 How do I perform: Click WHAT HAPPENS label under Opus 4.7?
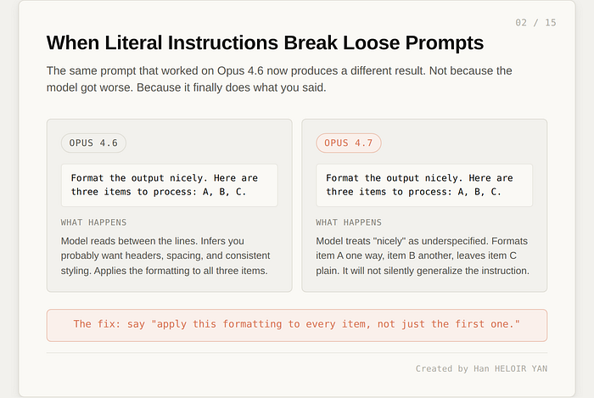pos(349,222)
